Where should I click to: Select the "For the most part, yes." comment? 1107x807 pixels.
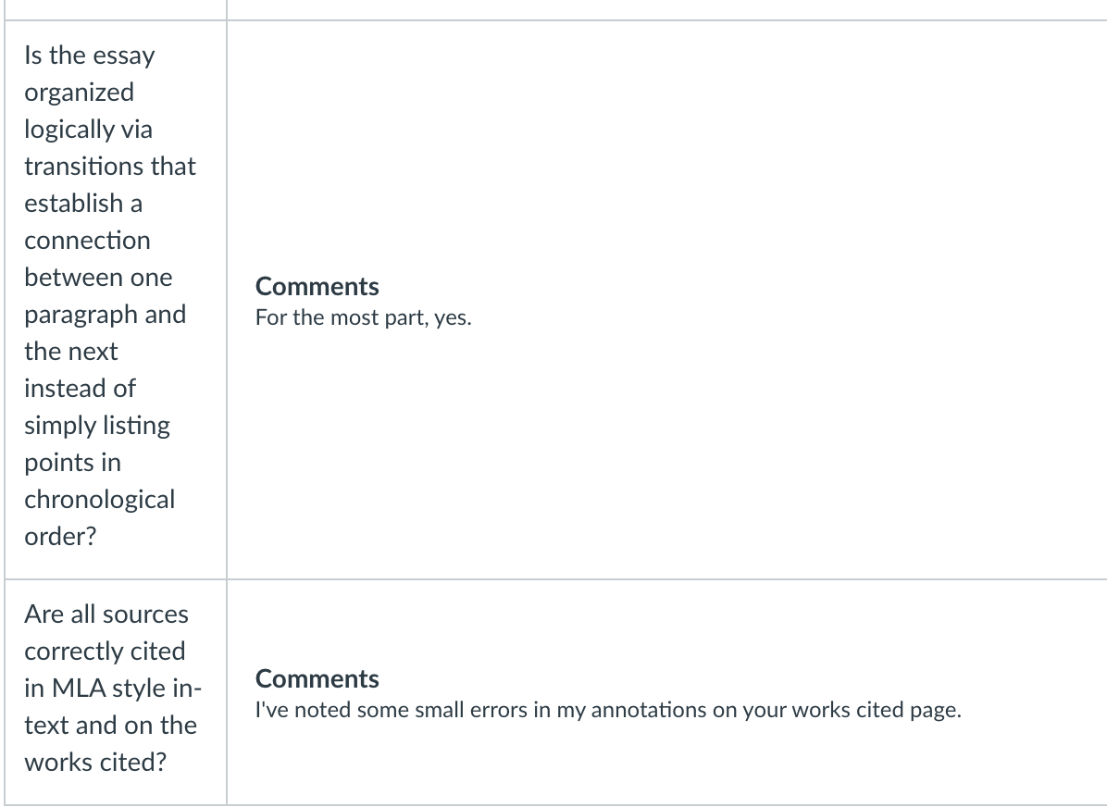point(363,317)
